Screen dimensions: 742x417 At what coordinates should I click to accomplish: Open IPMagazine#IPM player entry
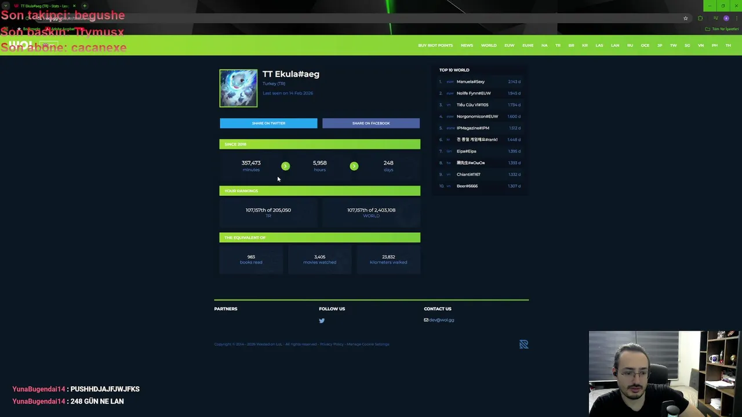[x=472, y=128]
